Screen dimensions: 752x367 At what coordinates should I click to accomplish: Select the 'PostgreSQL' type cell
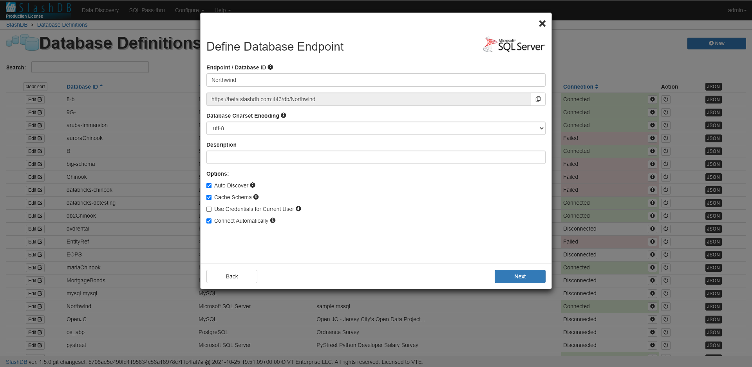(x=213, y=332)
